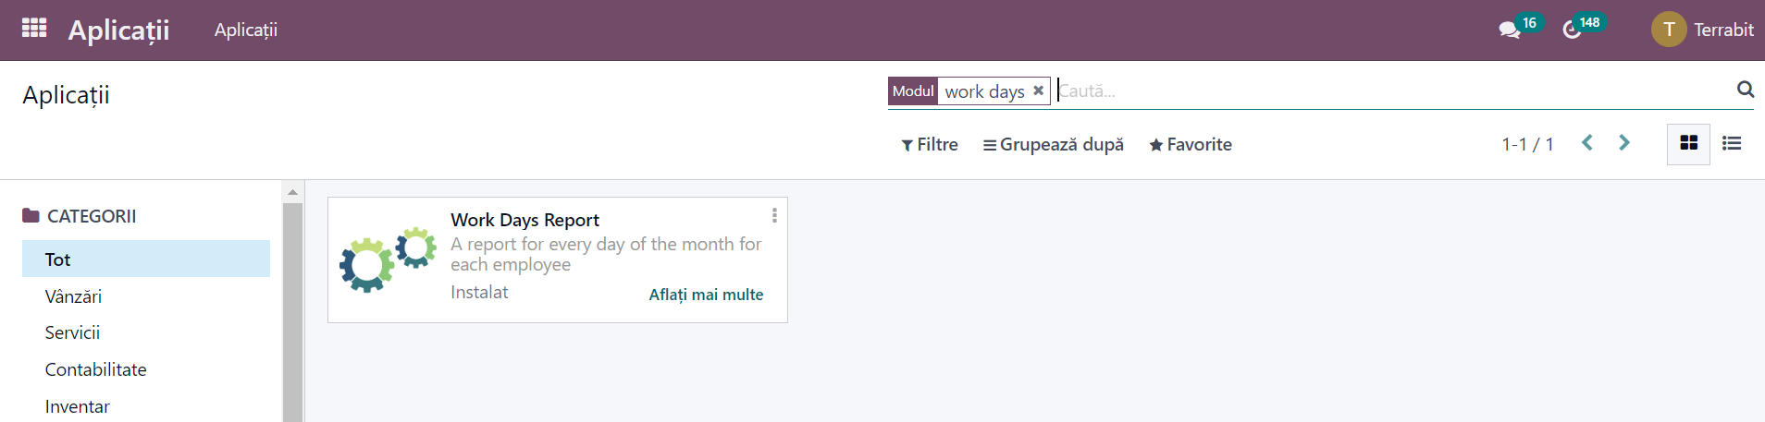Screen dimensions: 1765x422
Task: Switch to list view
Action: 1732,143
